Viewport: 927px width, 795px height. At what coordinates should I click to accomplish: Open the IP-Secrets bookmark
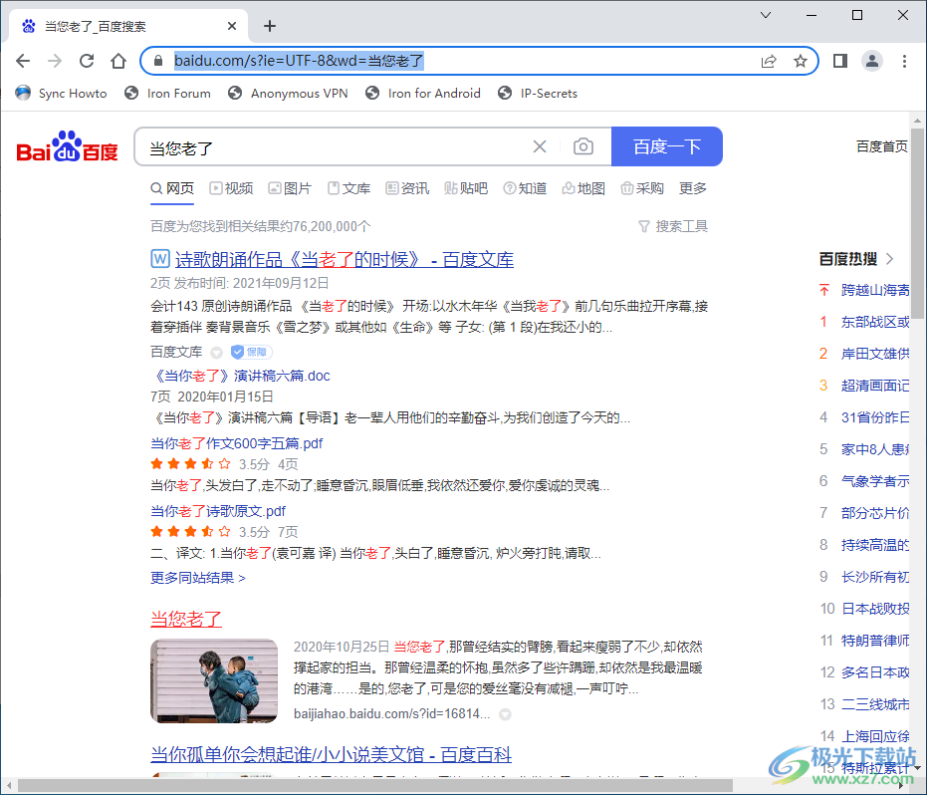[x=538, y=94]
